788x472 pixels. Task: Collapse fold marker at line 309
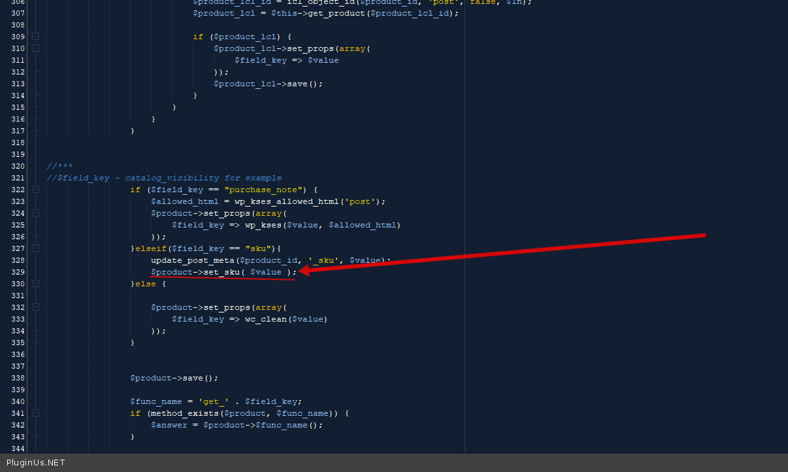[36, 37]
